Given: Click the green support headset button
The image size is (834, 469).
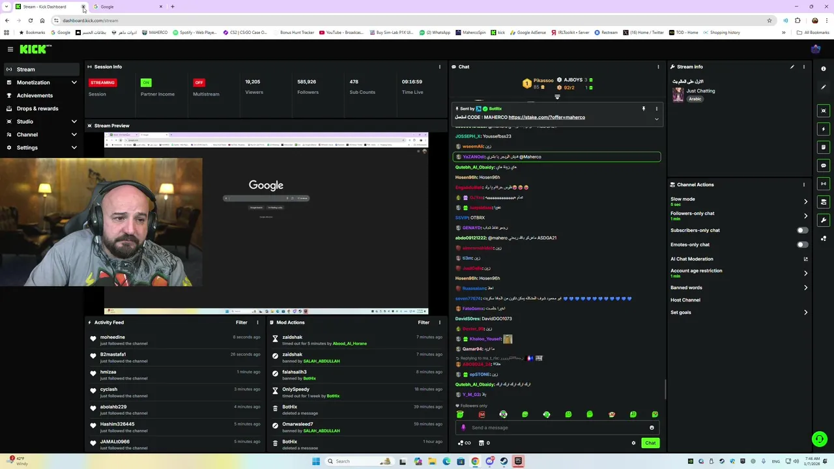Looking at the screenshot, I should [820, 439].
